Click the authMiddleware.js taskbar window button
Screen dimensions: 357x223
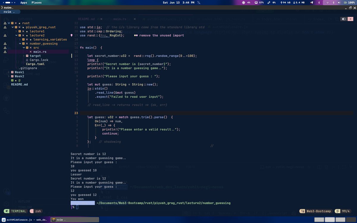pos(25,219)
